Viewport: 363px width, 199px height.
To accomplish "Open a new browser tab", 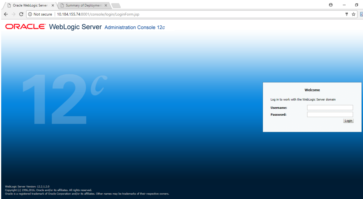I will coord(116,5).
